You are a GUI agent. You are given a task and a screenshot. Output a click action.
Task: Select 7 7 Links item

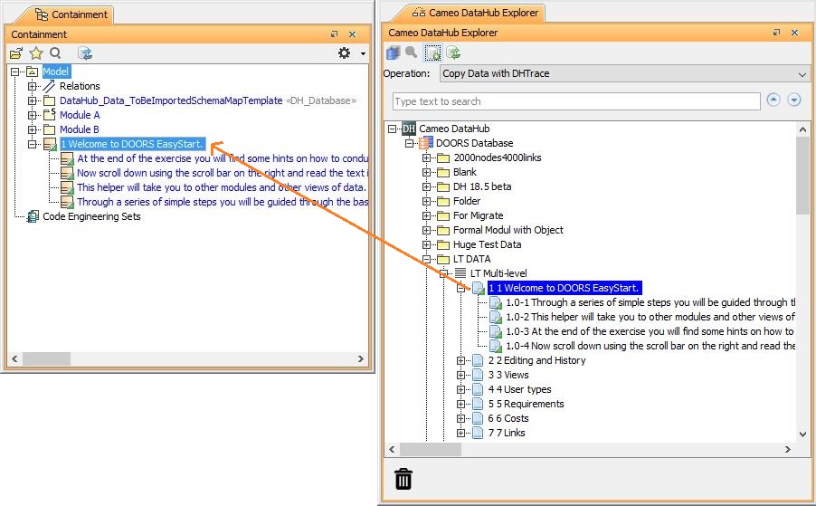[507, 433]
